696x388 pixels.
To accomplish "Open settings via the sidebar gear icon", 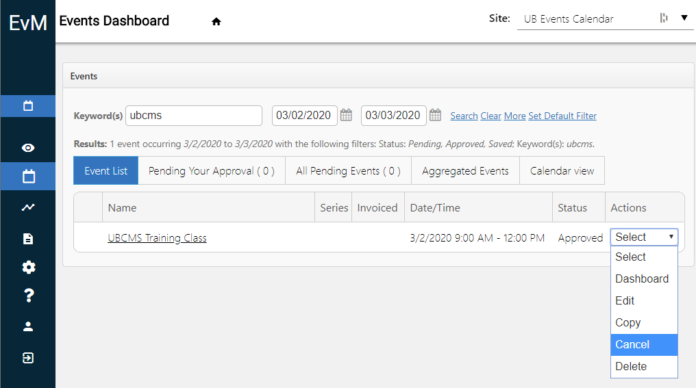I will (x=28, y=267).
